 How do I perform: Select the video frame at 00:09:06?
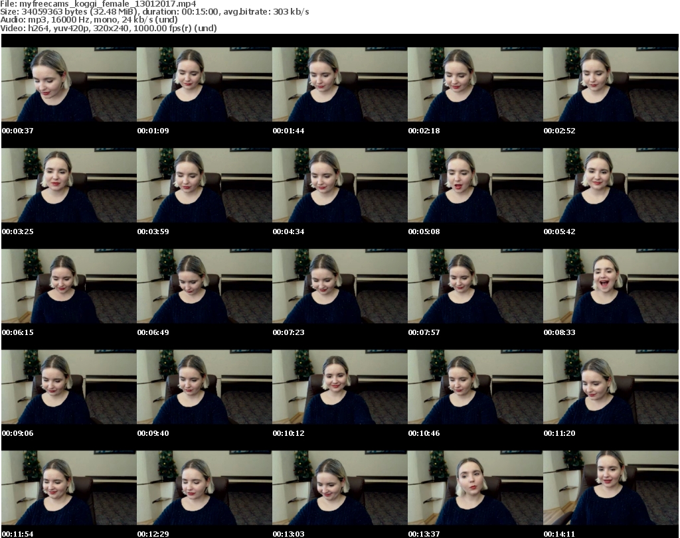point(69,387)
